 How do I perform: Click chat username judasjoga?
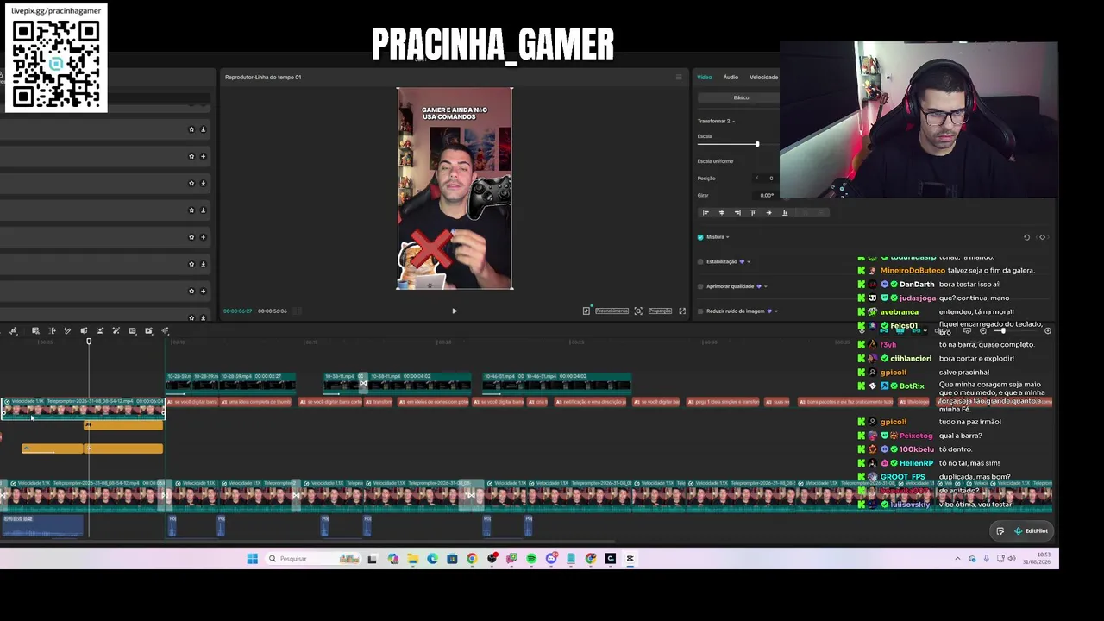click(x=918, y=298)
